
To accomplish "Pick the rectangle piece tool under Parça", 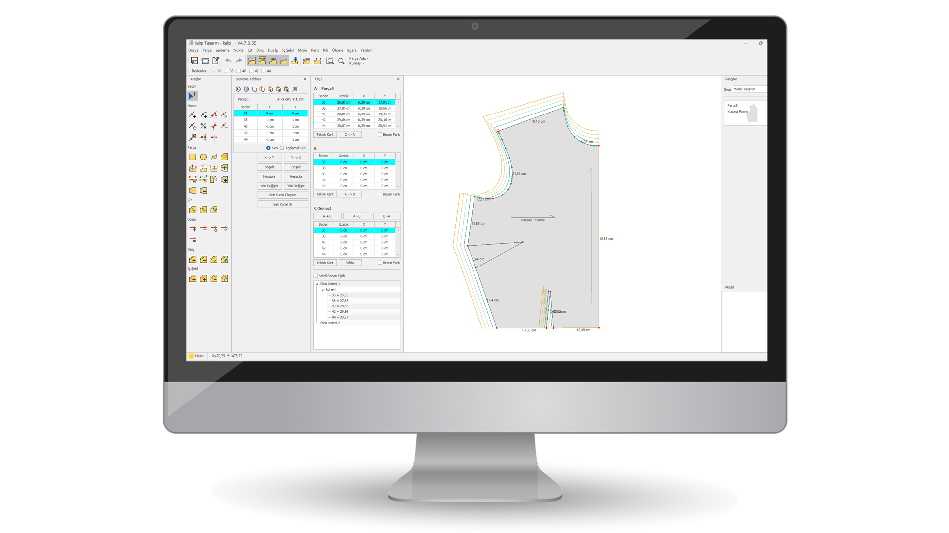I will [193, 157].
